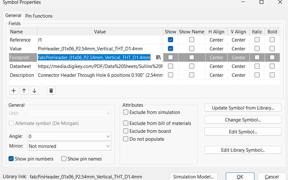288x180 pixels.
Task: Expand the Mirror dropdown
Action: pos(69,146)
